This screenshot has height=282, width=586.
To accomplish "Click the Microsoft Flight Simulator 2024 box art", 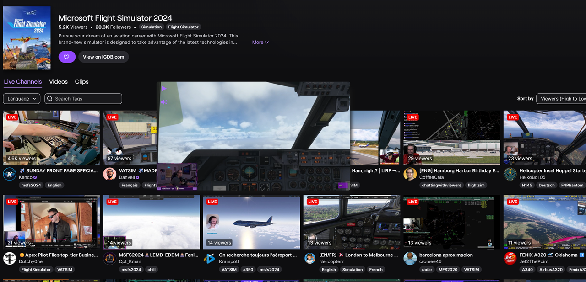I will [27, 38].
